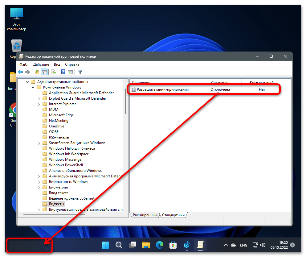
Task: Open Microsoft Edge from the taskbar
Action: point(160,245)
